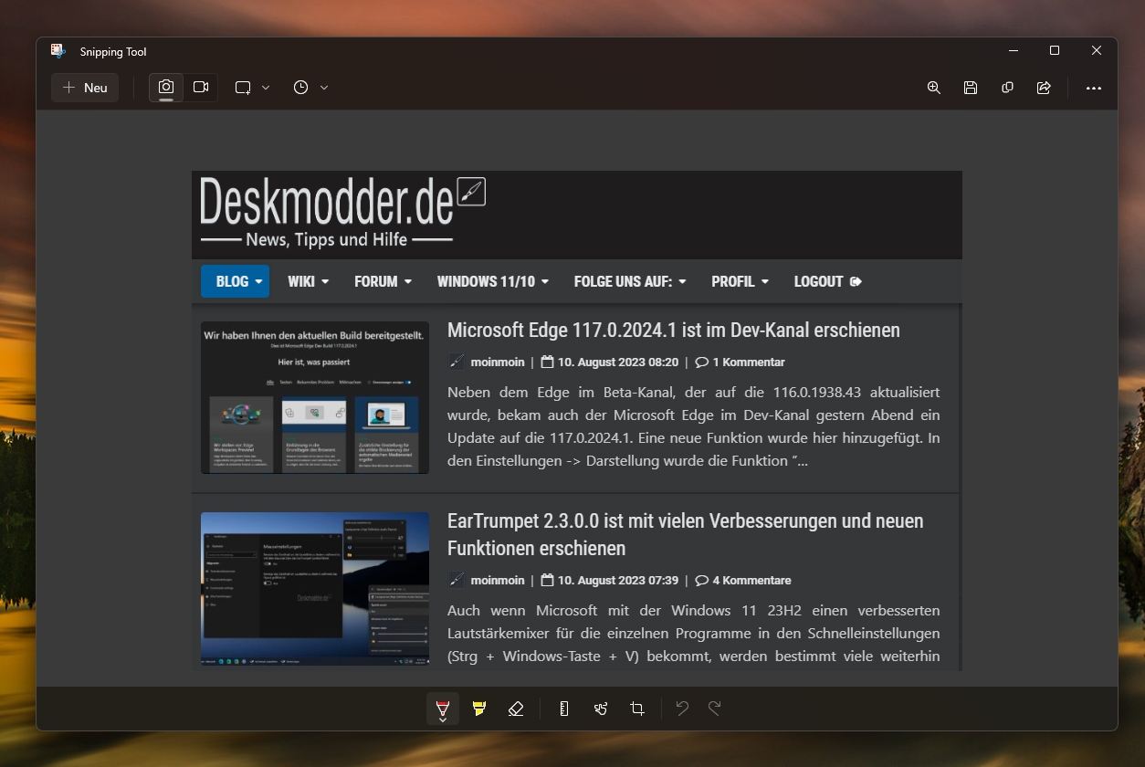Click the Snipping Tool title text
This screenshot has width=1145, height=767.
pos(113,52)
